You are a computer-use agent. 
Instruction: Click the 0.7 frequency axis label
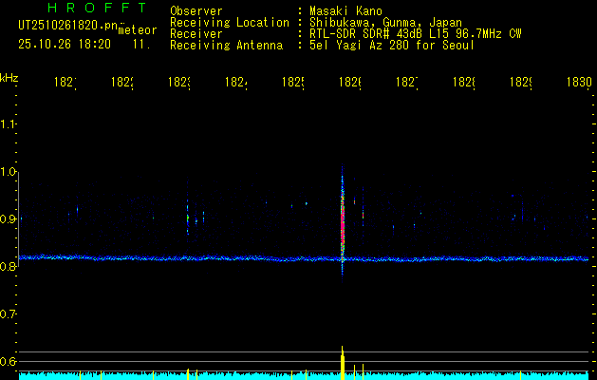tap(9, 314)
